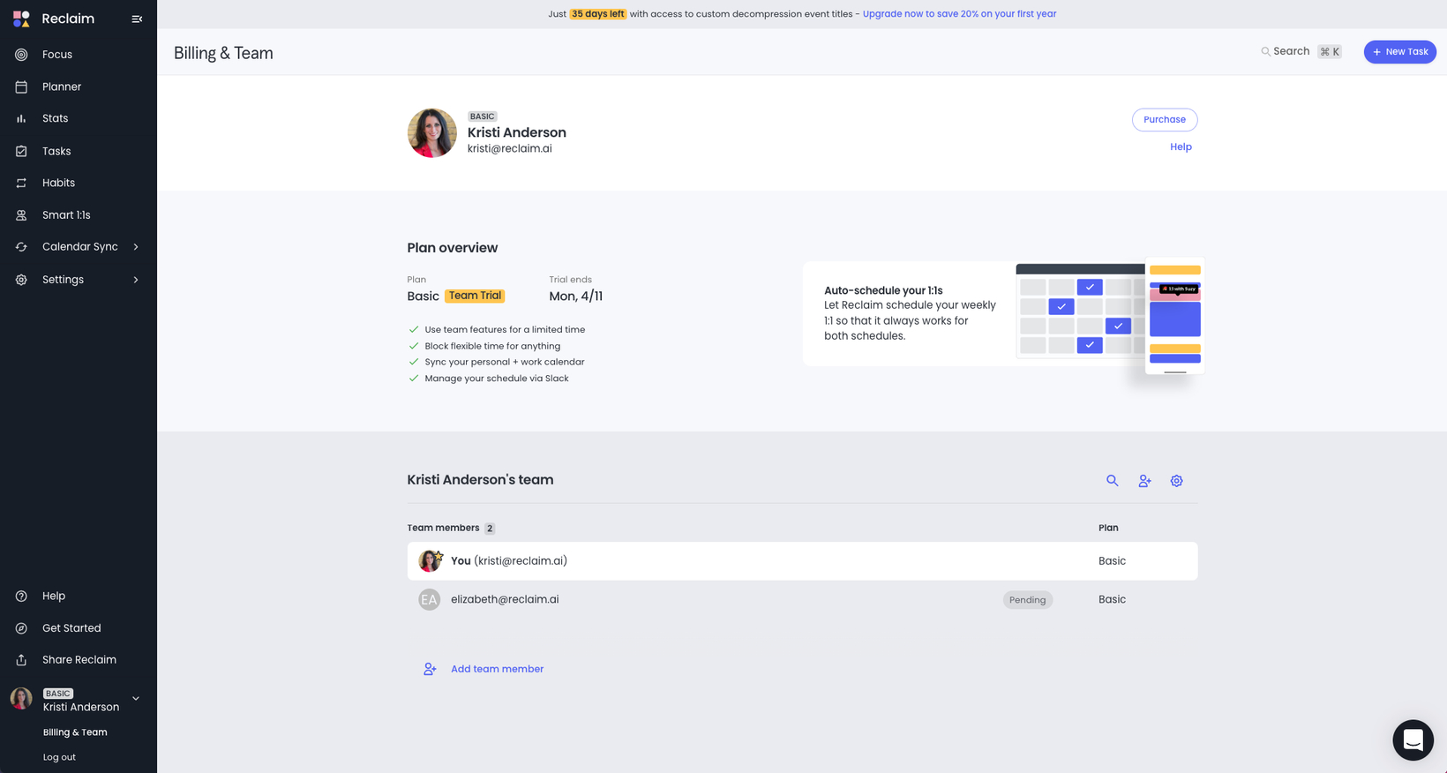Expand the Settings submenu chevron
Image resolution: width=1447 pixels, height=773 pixels.
coord(136,280)
